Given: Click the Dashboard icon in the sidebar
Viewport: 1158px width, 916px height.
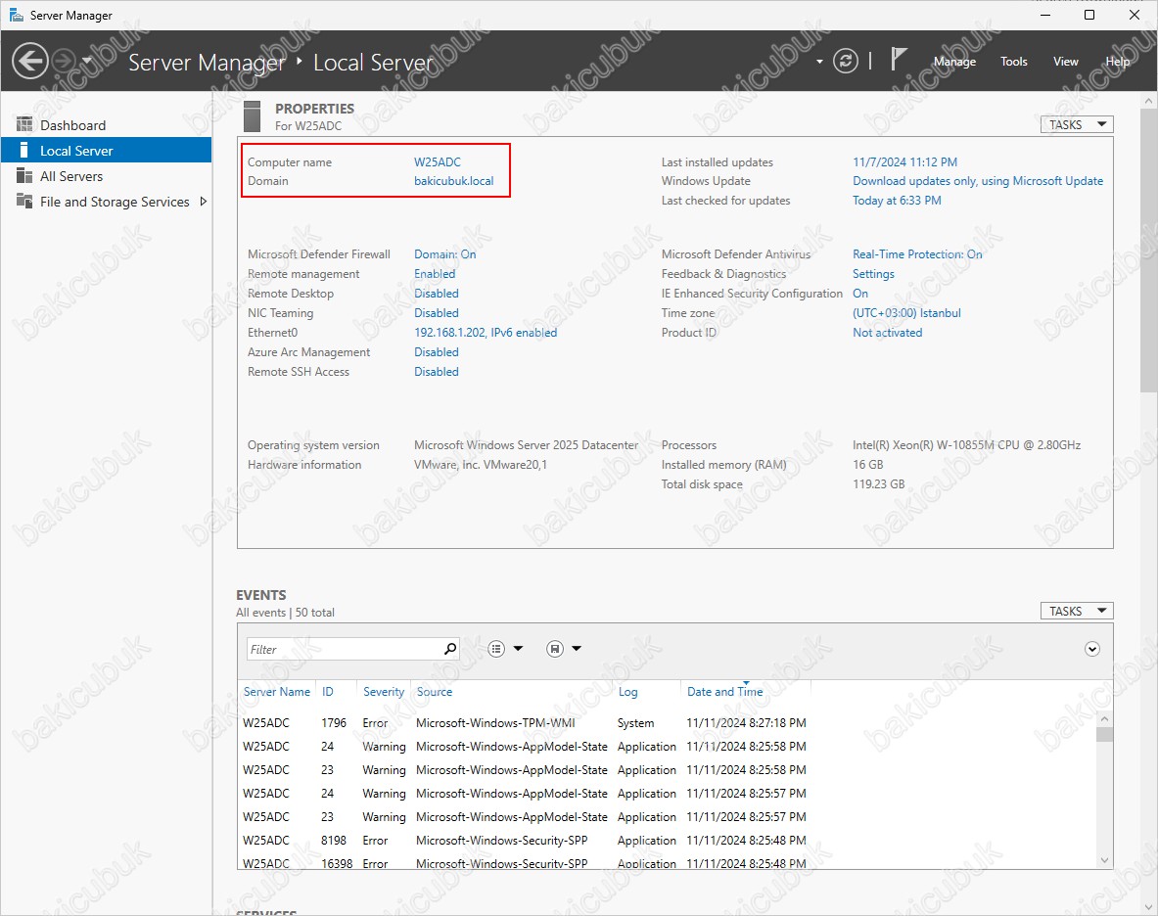Looking at the screenshot, I should point(24,124).
